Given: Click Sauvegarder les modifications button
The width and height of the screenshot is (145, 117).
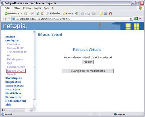Looking at the screenshot, I should pos(88,71).
